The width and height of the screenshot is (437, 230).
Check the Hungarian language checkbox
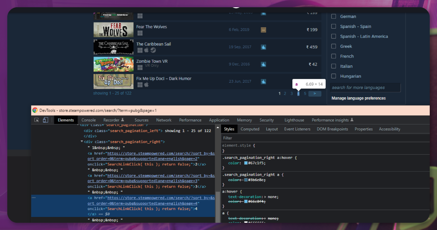click(333, 76)
